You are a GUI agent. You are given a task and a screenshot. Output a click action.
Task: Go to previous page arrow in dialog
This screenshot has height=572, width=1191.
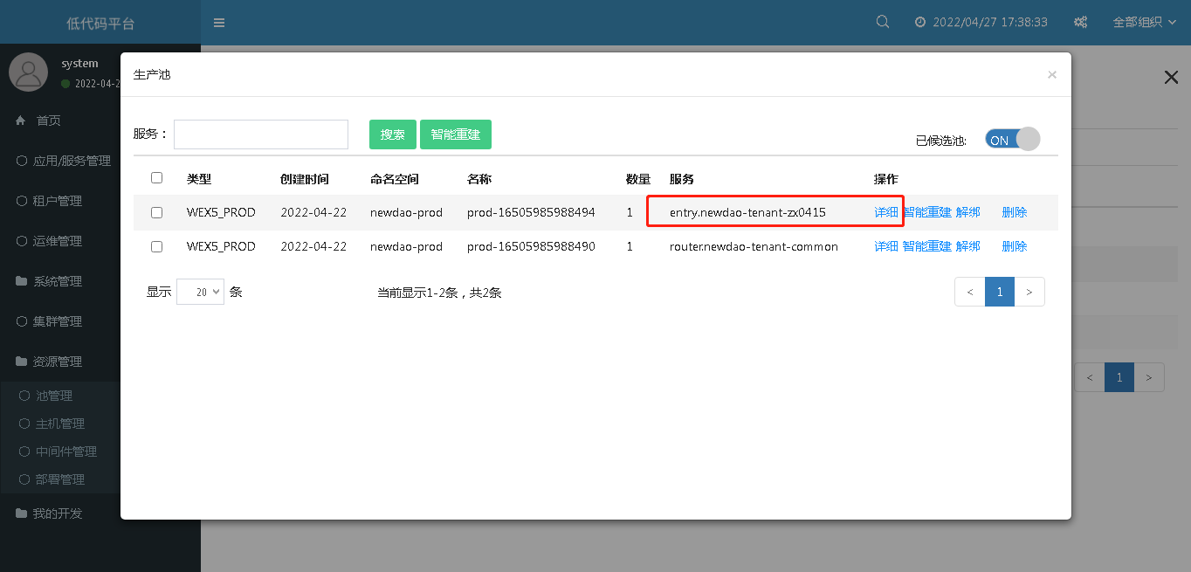(x=970, y=292)
